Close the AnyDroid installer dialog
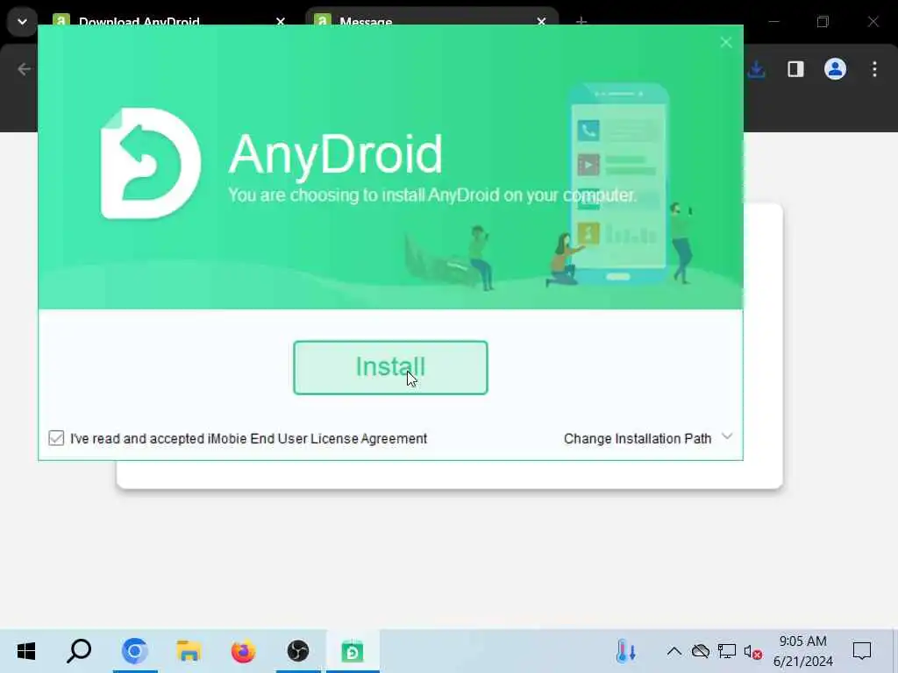The width and height of the screenshot is (898, 673). tap(725, 42)
